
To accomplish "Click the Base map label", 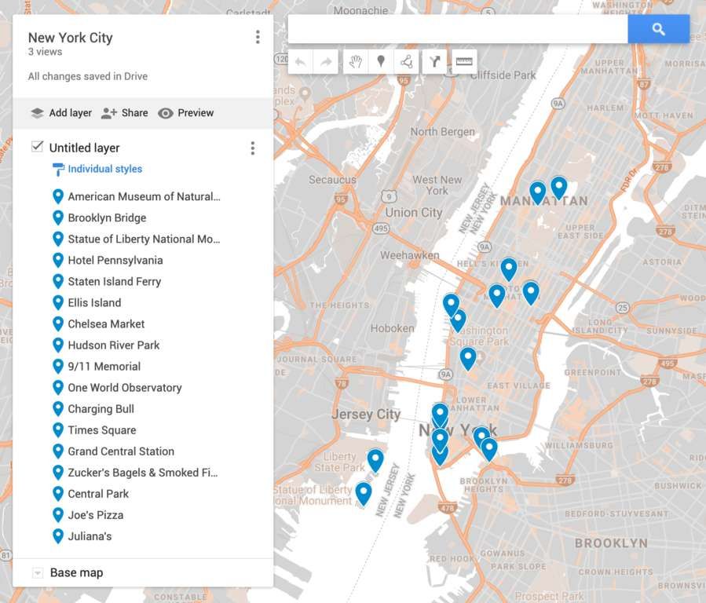I will [x=76, y=573].
